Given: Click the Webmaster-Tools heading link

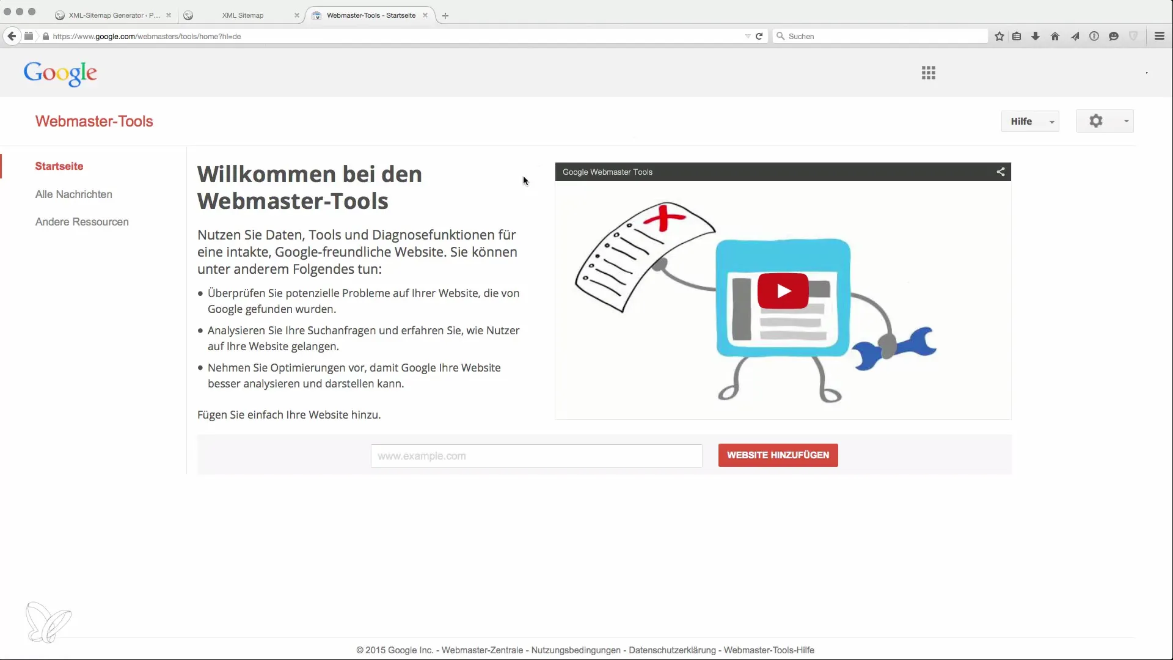Looking at the screenshot, I should [94, 121].
